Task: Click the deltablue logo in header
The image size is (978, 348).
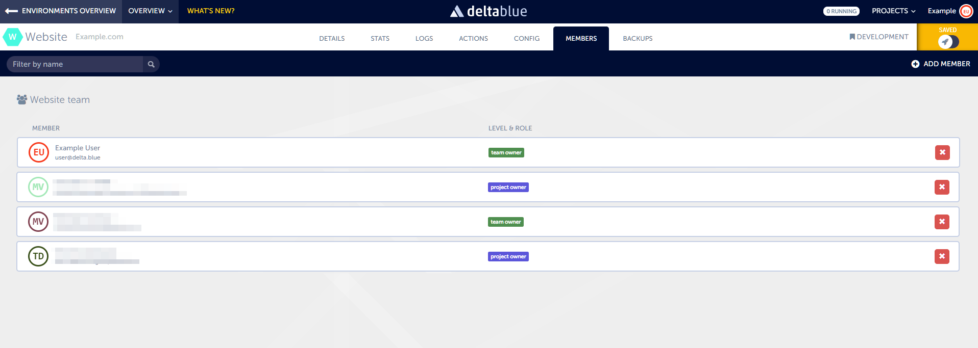Action: click(488, 11)
